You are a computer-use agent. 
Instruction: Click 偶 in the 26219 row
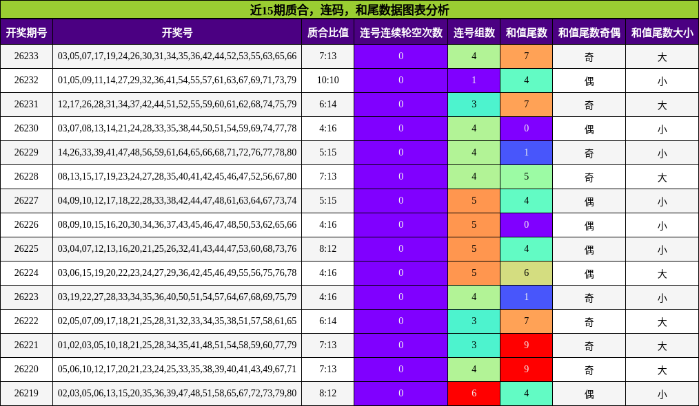click(x=589, y=394)
